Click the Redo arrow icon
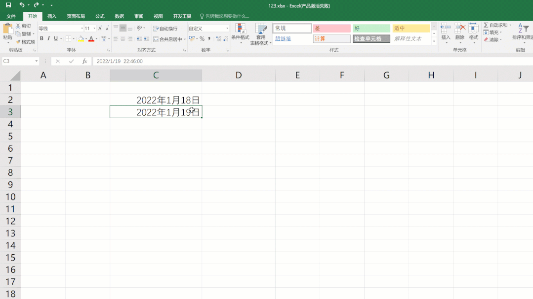Viewport: 533px width, 299px height. [37, 5]
